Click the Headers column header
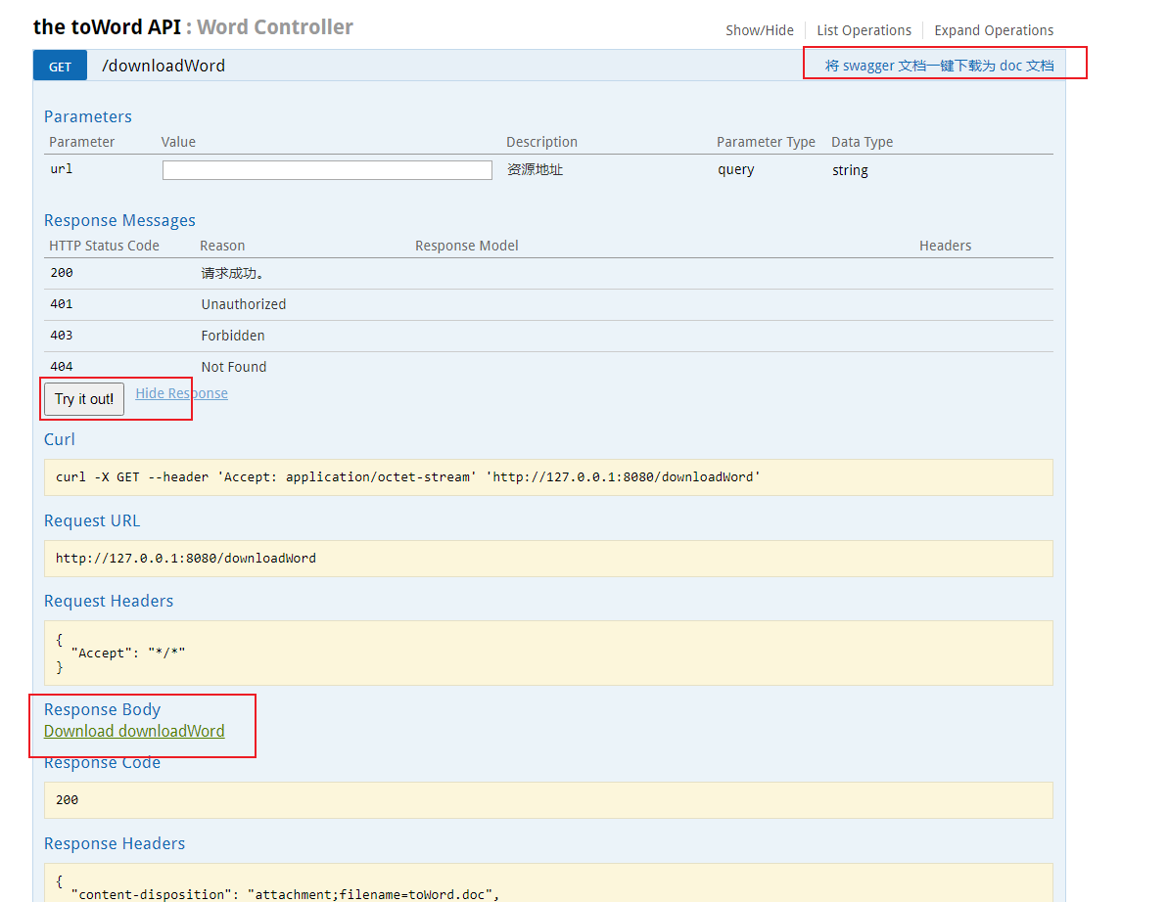This screenshot has height=902, width=1168. tap(946, 246)
